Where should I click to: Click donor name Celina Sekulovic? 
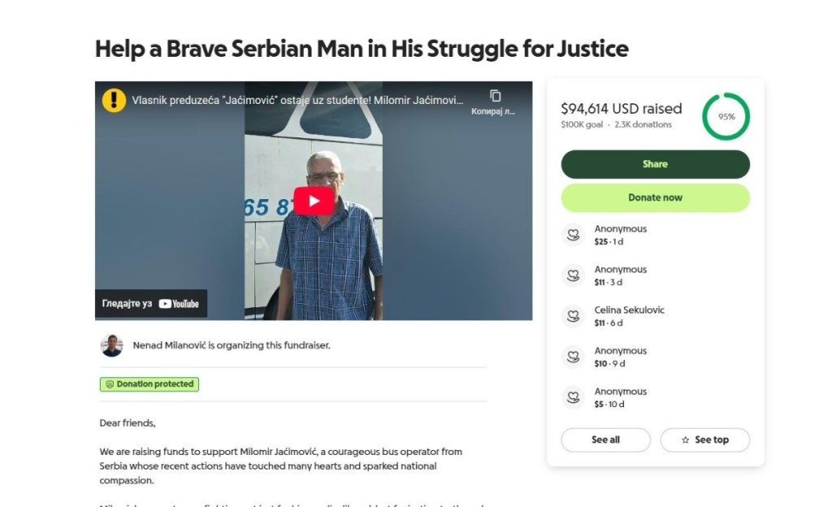coord(629,310)
